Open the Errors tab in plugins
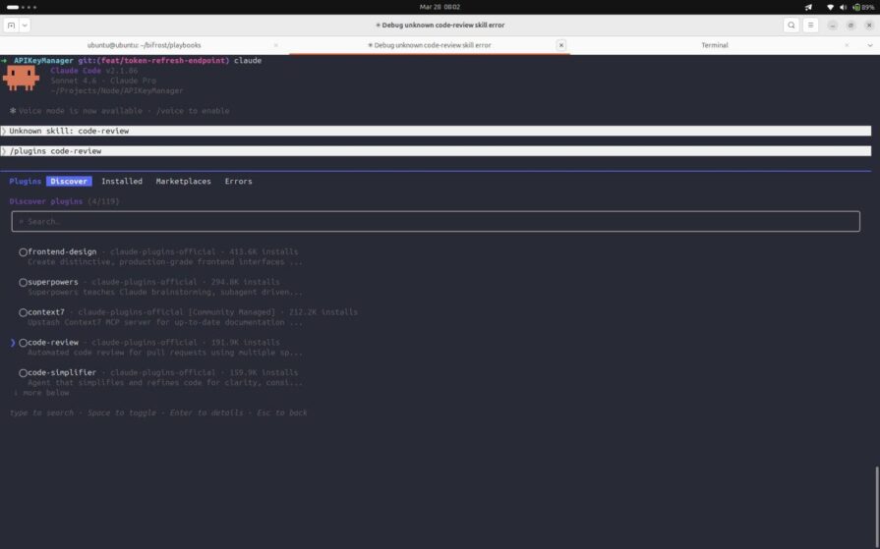880x549 pixels. click(x=238, y=182)
